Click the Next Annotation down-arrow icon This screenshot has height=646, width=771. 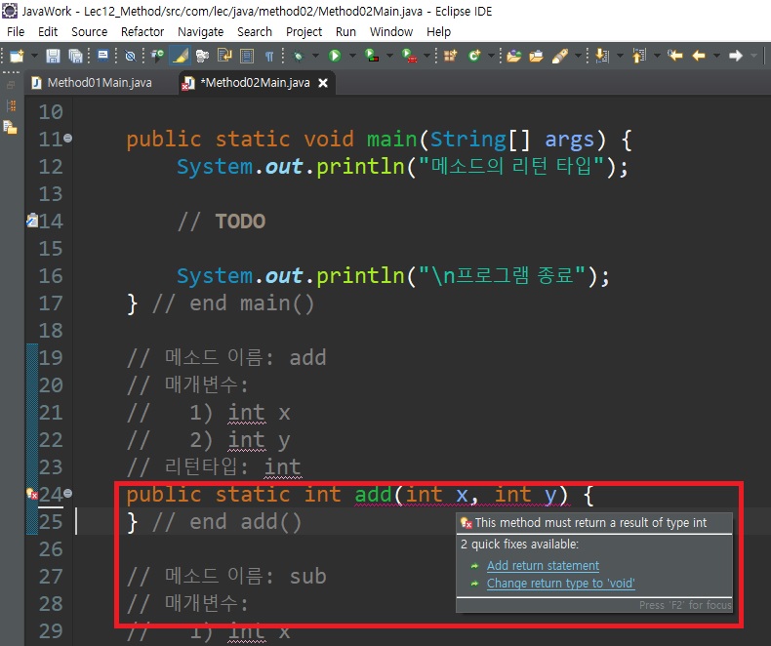[602, 56]
